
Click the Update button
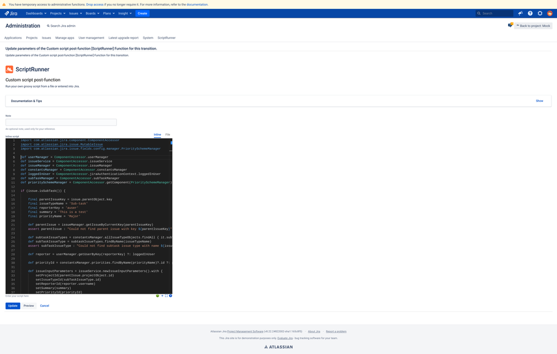13,305
